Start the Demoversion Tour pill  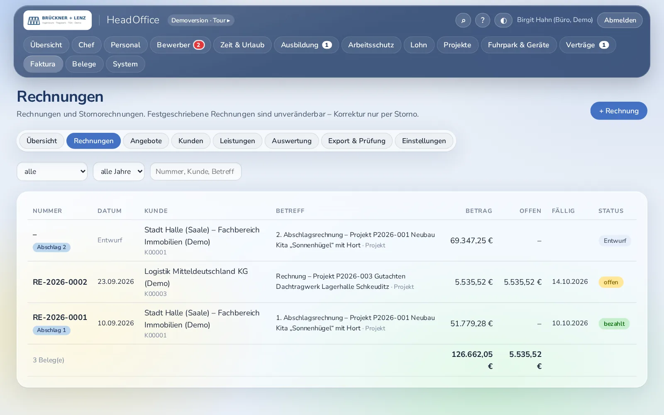[201, 20]
